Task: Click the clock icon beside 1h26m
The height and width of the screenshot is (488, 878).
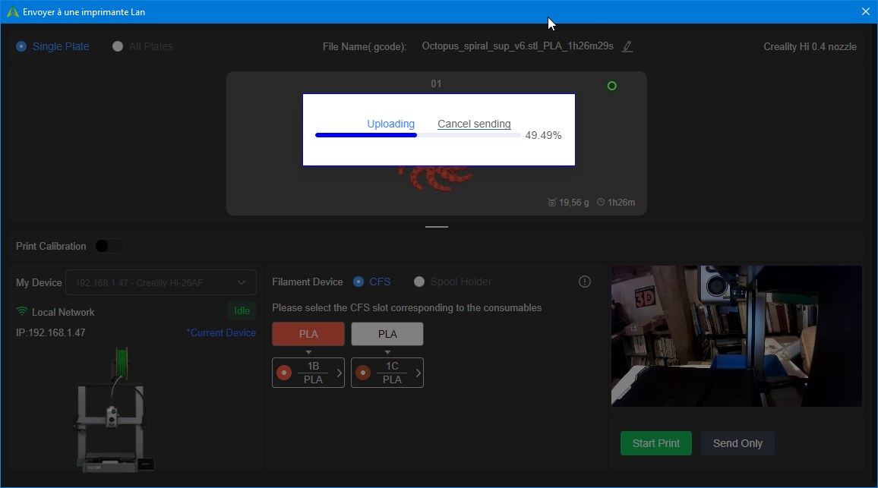Action: point(601,202)
